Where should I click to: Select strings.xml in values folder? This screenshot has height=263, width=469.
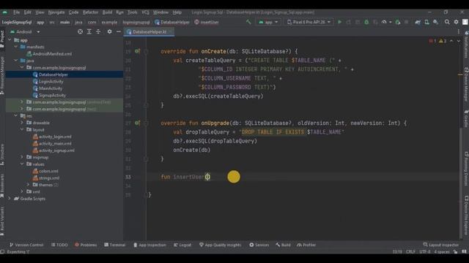pyautogui.click(x=49, y=178)
